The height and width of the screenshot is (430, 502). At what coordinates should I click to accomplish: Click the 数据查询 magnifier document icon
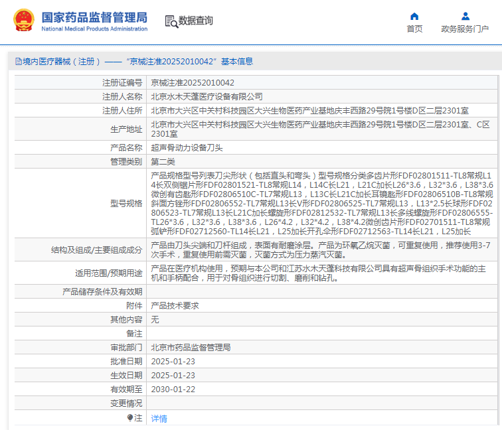tap(171, 21)
